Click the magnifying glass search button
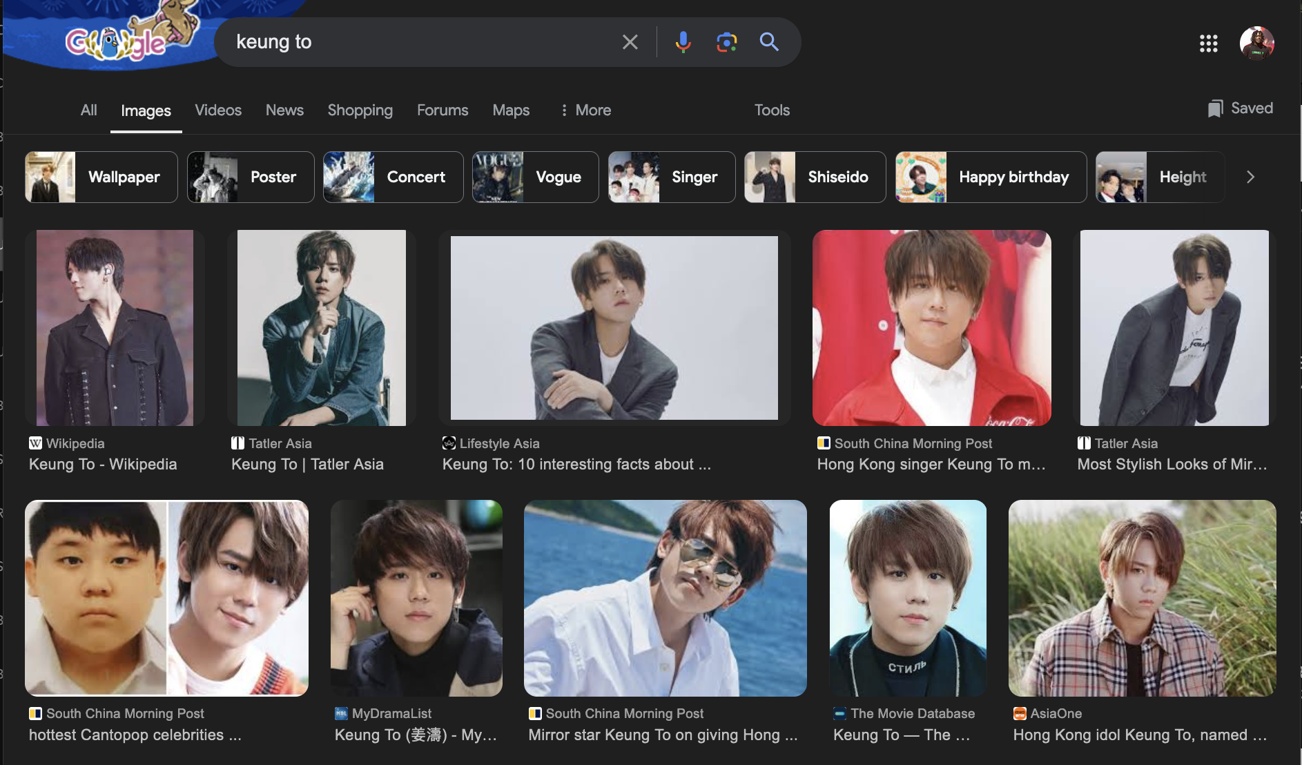 point(769,42)
